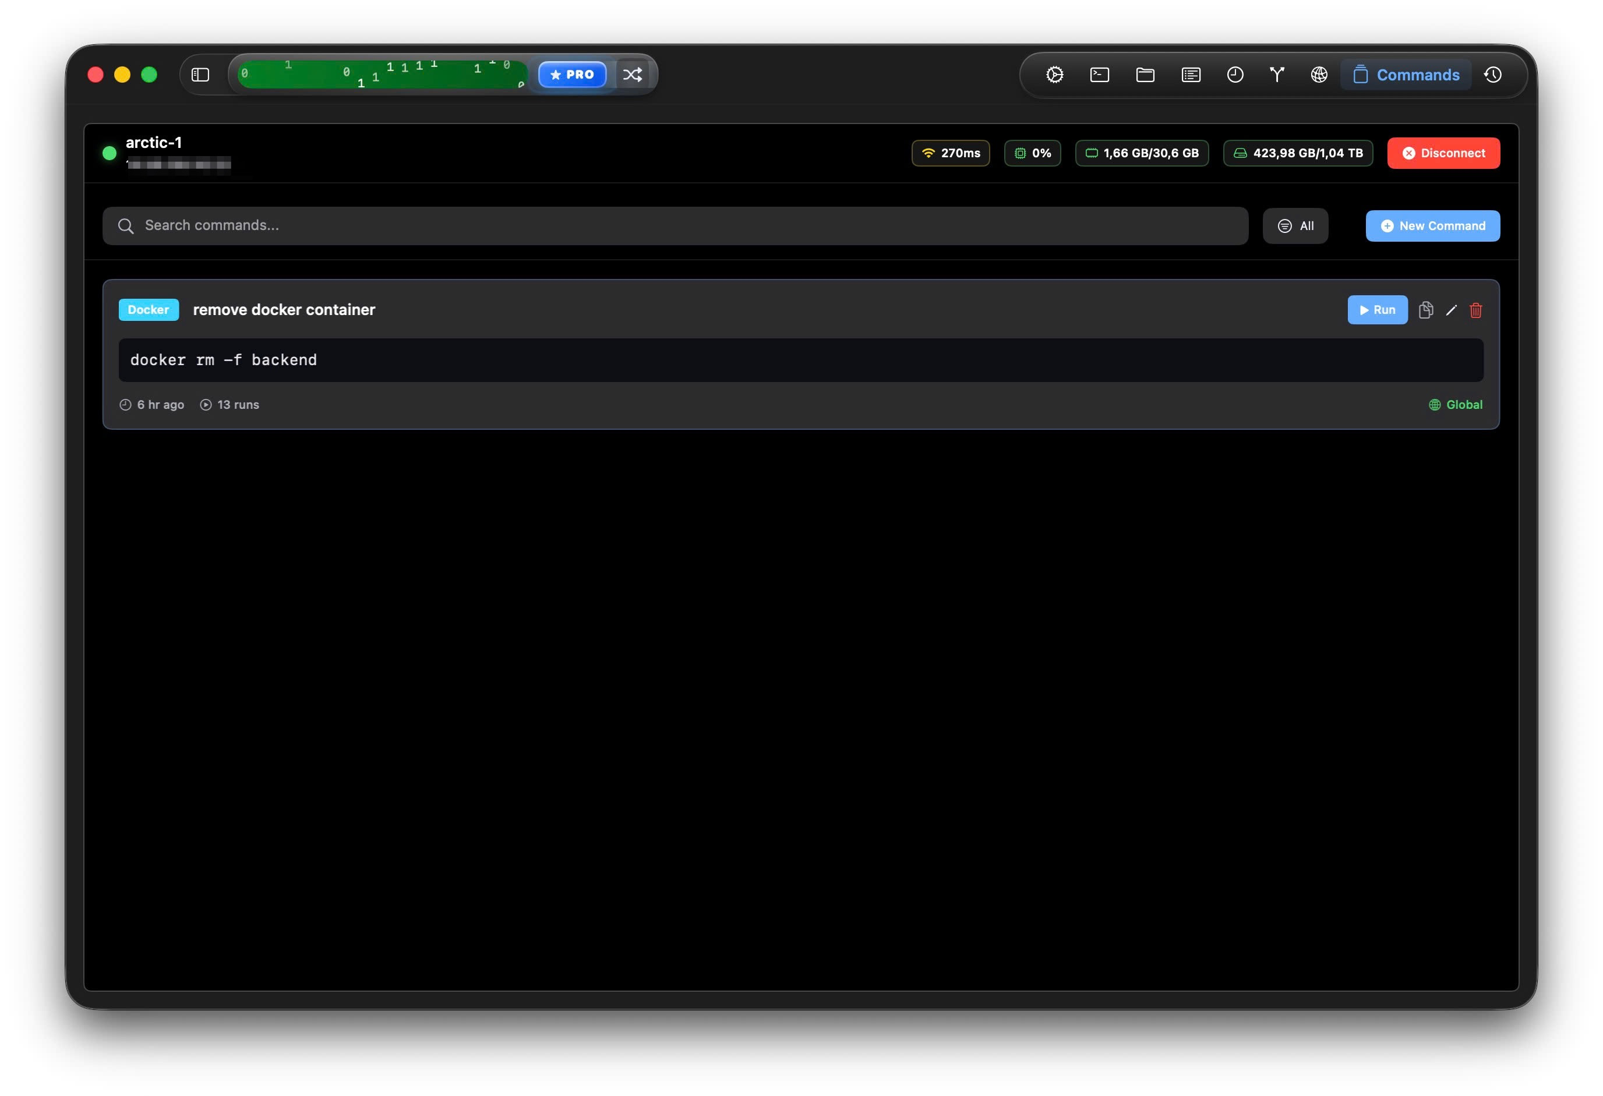This screenshot has height=1096, width=1603.
Task: Delete the command with red trash icon
Action: coord(1475,310)
